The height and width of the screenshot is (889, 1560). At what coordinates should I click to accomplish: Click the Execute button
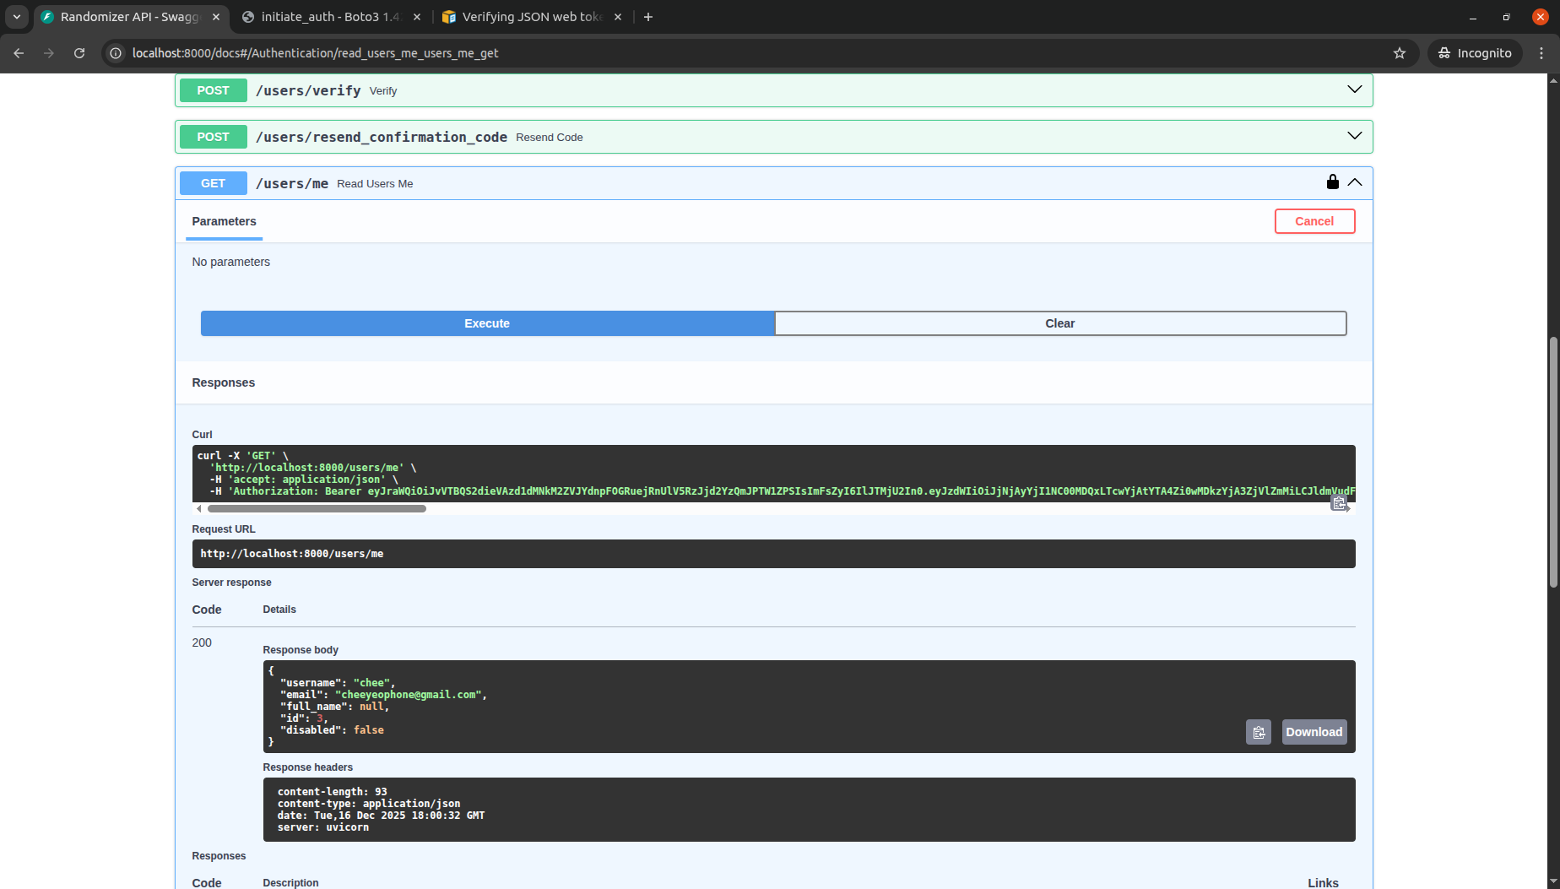click(x=487, y=323)
